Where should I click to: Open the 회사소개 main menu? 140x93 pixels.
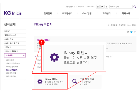coord(126,13)
